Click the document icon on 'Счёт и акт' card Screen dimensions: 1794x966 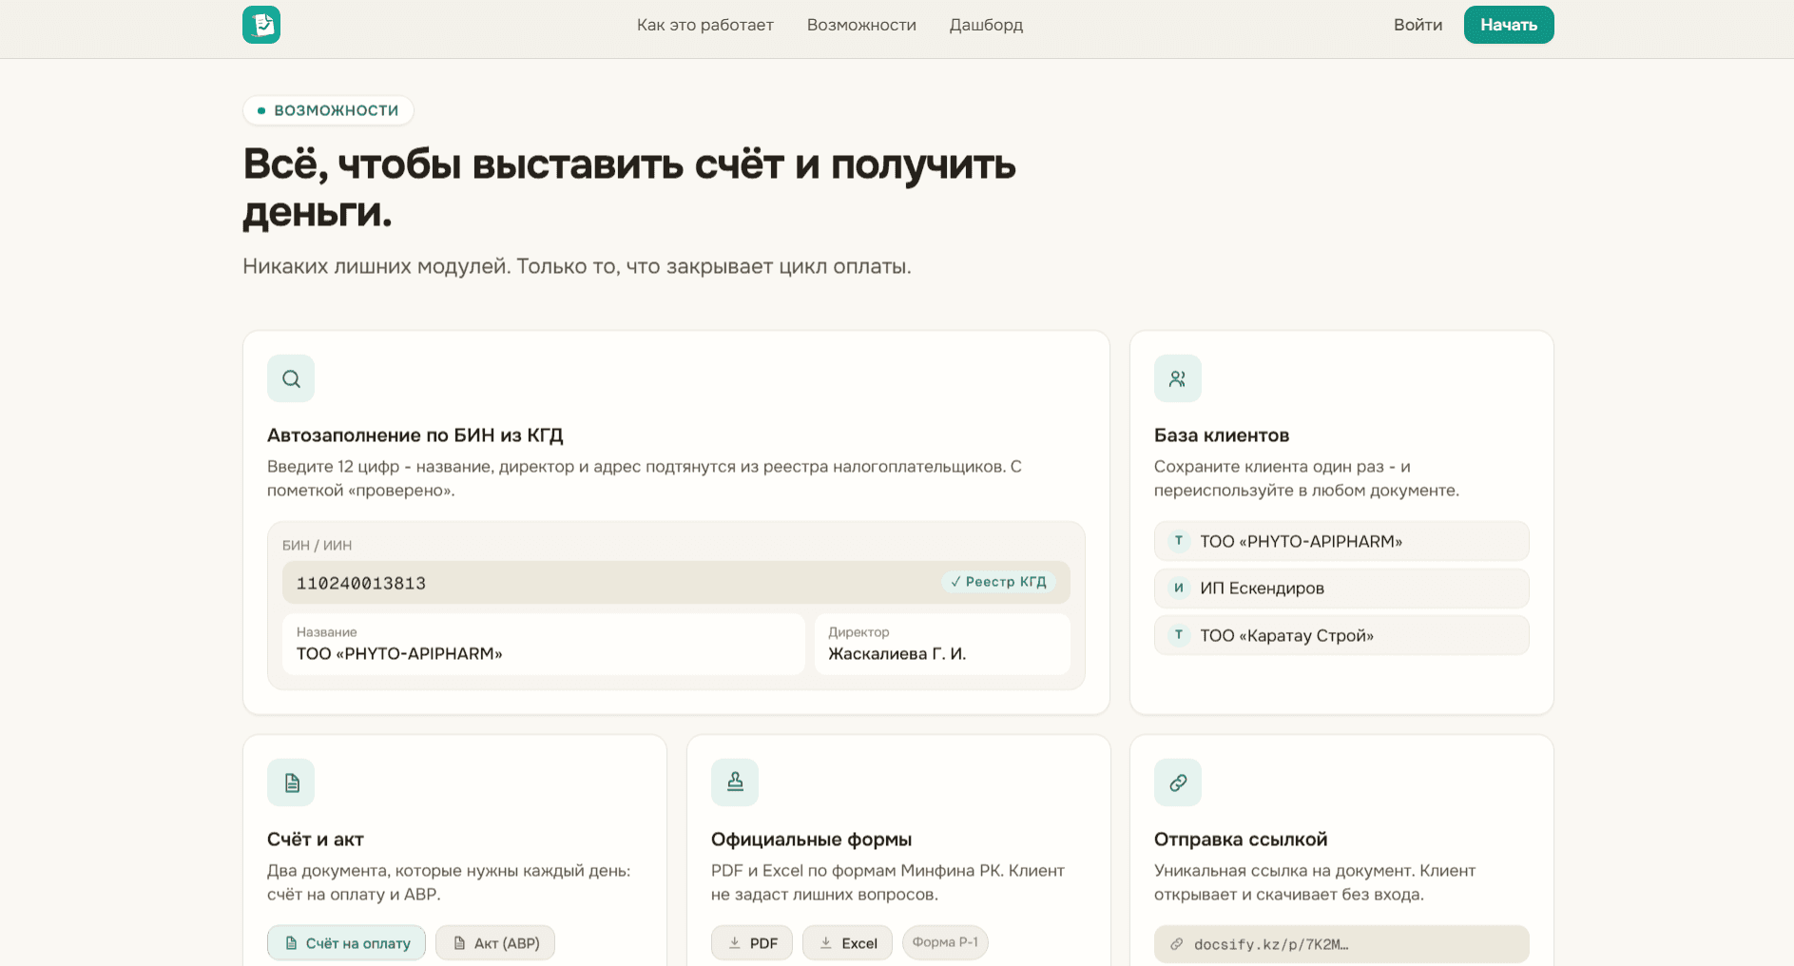click(x=291, y=782)
